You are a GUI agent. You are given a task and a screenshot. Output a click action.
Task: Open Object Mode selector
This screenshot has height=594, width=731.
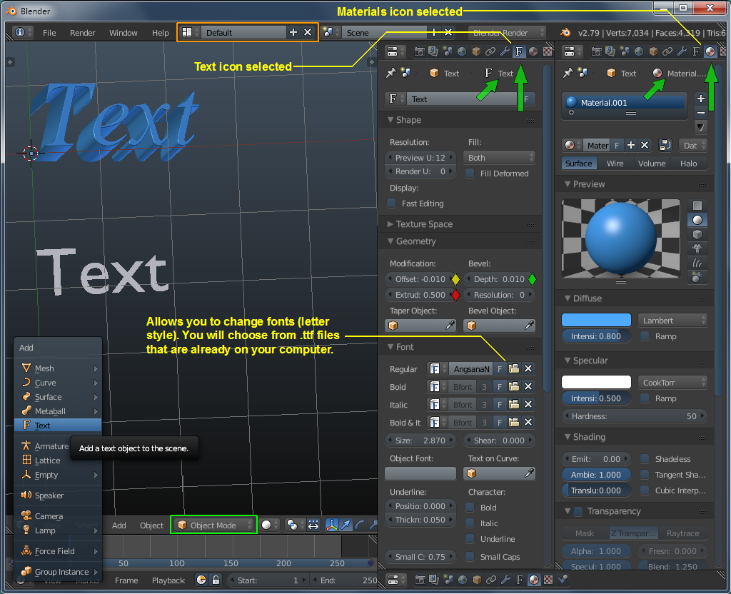[214, 525]
